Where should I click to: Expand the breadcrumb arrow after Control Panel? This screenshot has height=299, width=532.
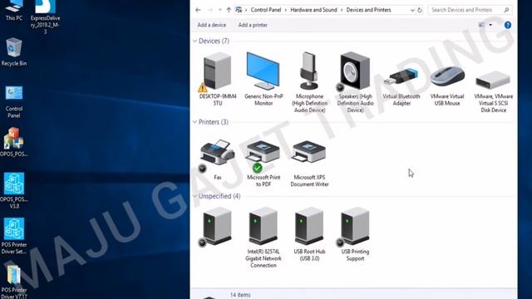(x=286, y=10)
